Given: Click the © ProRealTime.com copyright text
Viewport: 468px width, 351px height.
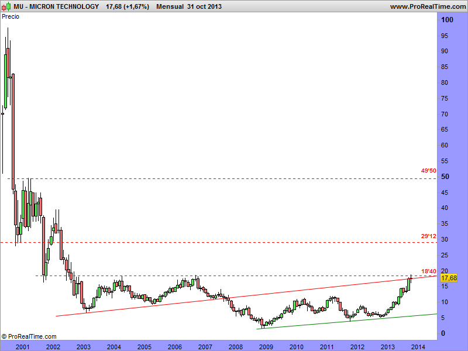Looking at the screenshot, I should (29, 336).
